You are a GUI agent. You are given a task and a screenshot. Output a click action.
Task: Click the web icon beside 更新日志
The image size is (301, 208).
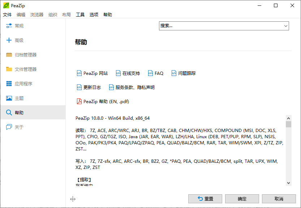coord(79,87)
